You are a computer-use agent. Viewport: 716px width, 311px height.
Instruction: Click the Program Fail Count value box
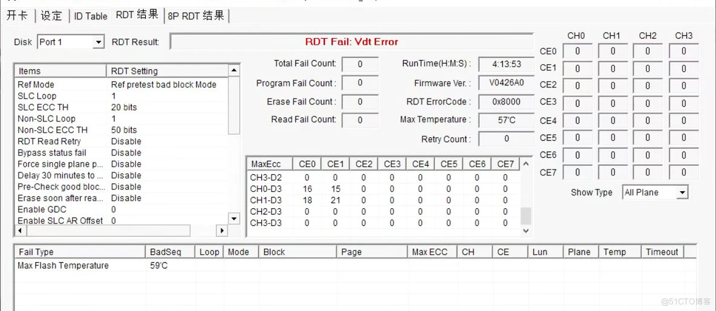[x=360, y=83]
